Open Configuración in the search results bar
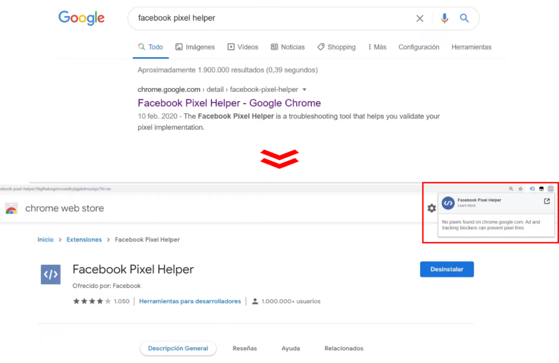The width and height of the screenshot is (559, 363). point(418,47)
